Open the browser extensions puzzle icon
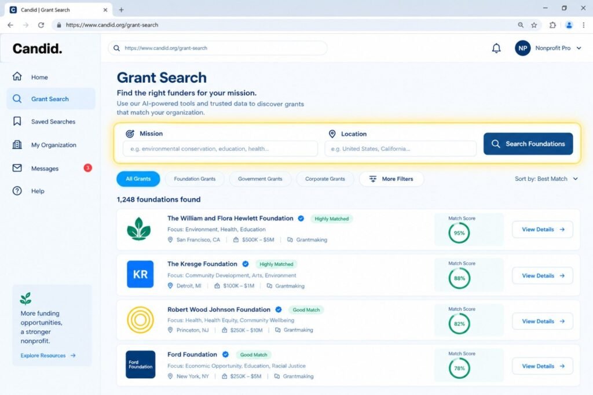 tap(552, 25)
